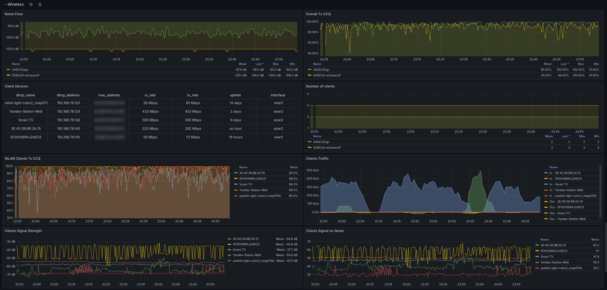Sort Noise Floor legend by Min
The width and height of the screenshot is (607, 290).
(292, 64)
